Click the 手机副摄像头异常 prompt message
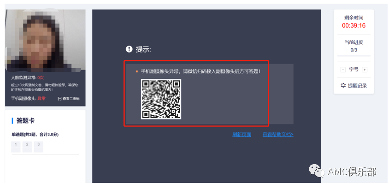389x189 pixels. click(200, 71)
